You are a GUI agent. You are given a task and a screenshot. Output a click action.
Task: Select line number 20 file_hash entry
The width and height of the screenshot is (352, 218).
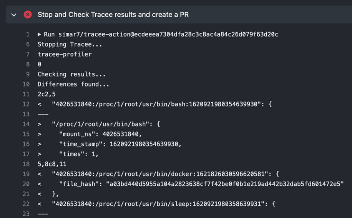26,184
